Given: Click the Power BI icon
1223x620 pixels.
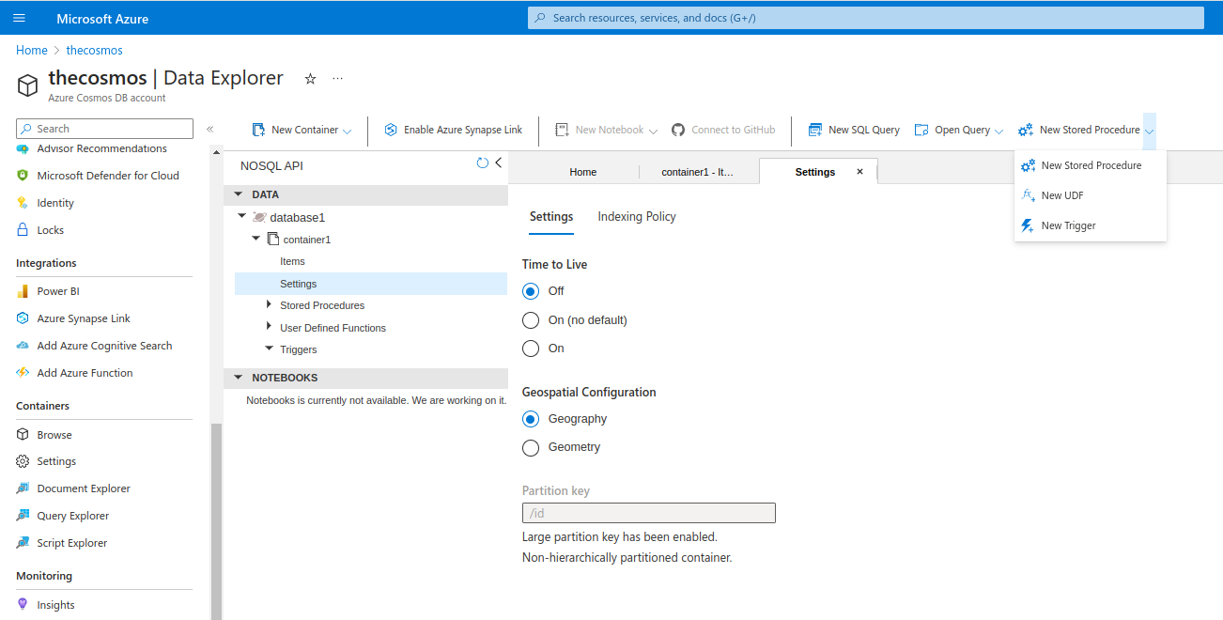Looking at the screenshot, I should point(23,291).
